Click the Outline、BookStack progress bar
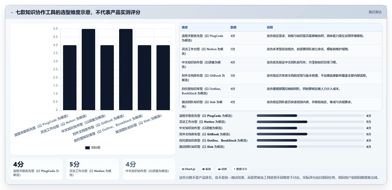Screen dimensions: 392x190 click(310, 140)
